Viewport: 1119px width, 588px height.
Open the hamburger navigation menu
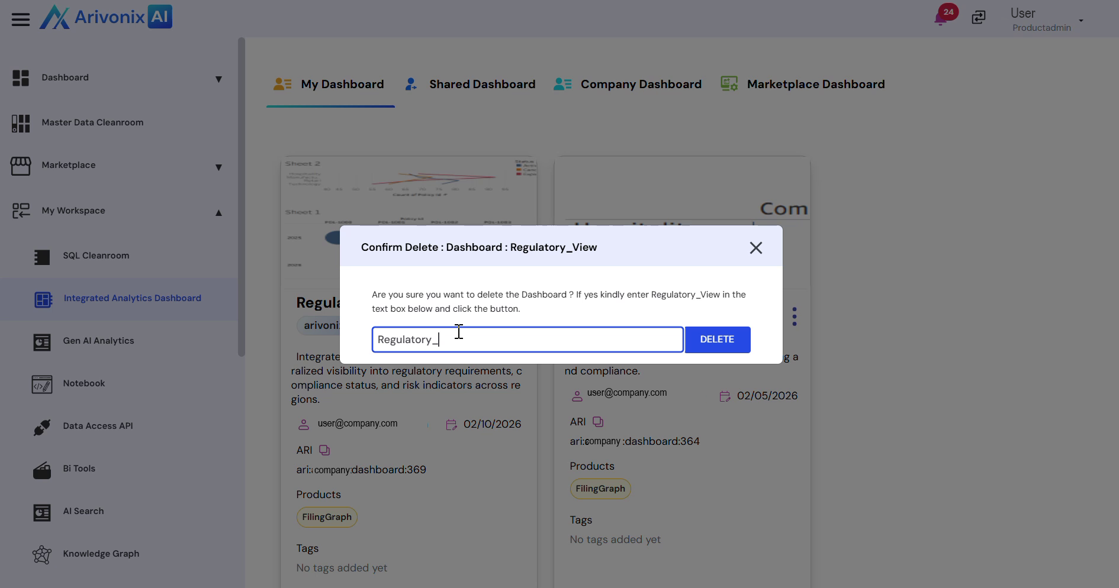click(20, 19)
